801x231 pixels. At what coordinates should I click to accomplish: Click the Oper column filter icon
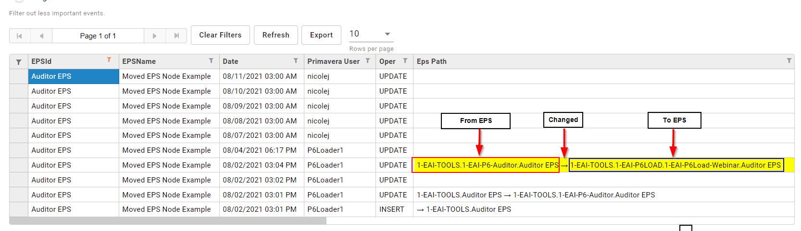405,61
